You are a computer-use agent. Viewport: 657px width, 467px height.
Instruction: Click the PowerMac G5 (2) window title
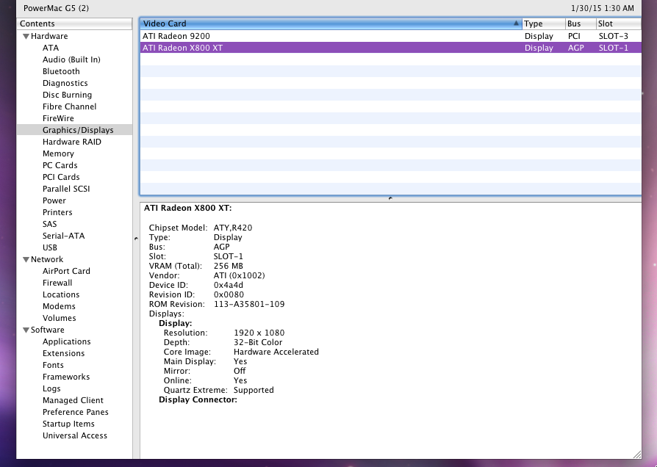(56, 8)
